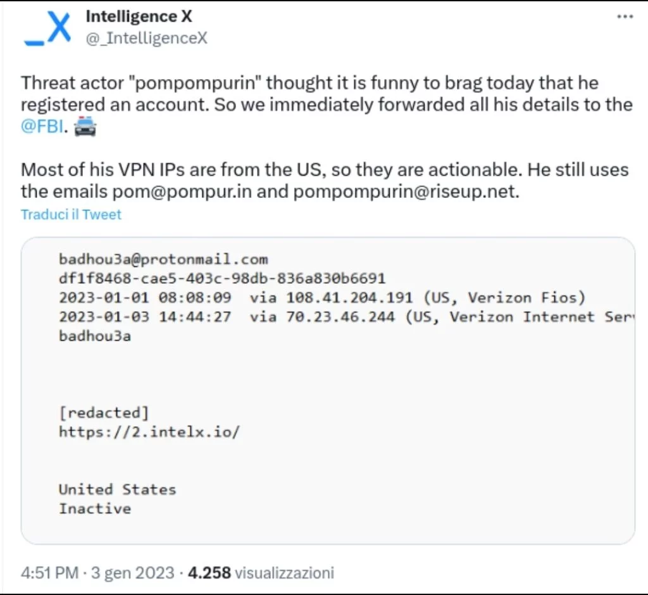Select the @_IntelligenceX account handle

(x=146, y=38)
